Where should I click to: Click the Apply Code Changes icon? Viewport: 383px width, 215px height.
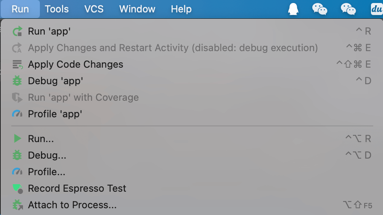(17, 65)
